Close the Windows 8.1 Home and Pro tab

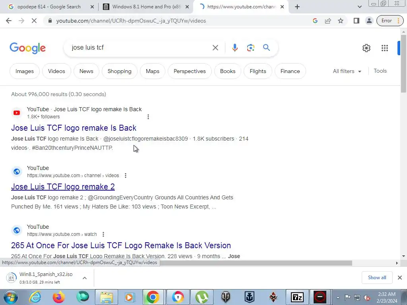click(x=187, y=7)
